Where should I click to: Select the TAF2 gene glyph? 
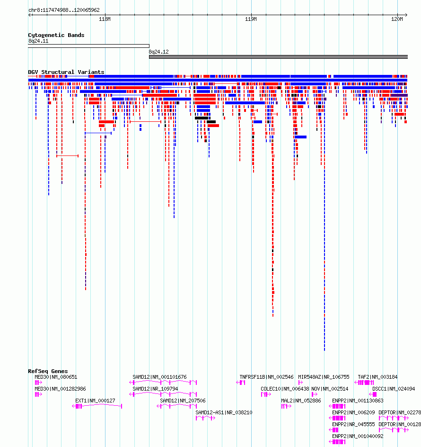(364, 383)
